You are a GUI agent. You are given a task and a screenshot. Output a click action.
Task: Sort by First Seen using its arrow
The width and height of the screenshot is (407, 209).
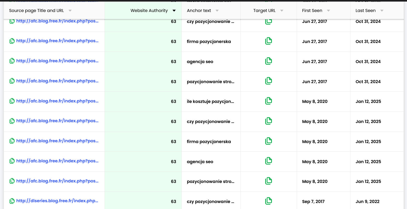coord(328,11)
